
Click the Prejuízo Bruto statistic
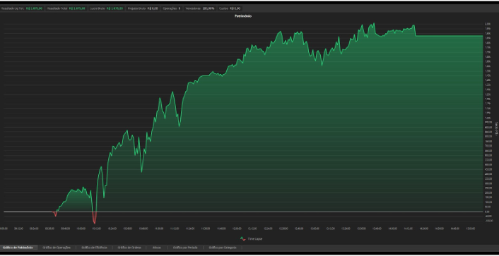click(143, 8)
